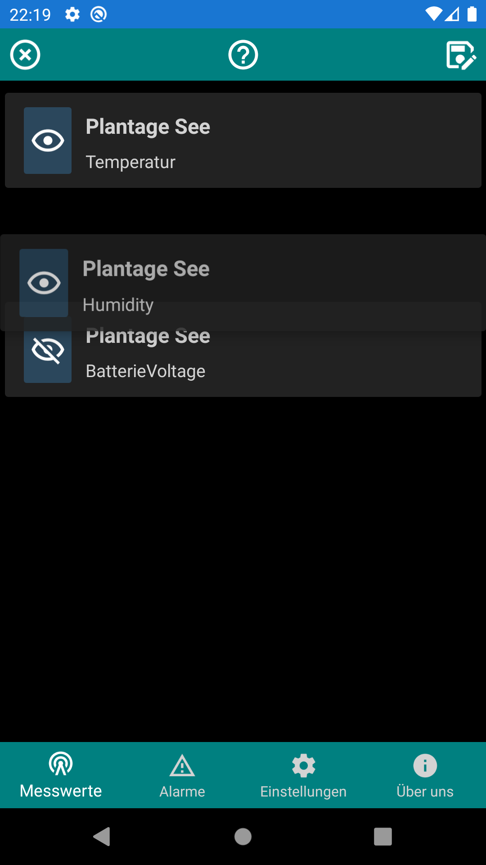This screenshot has width=486, height=865.
Task: Select the Plantage See Temperatur card
Action: [243, 141]
